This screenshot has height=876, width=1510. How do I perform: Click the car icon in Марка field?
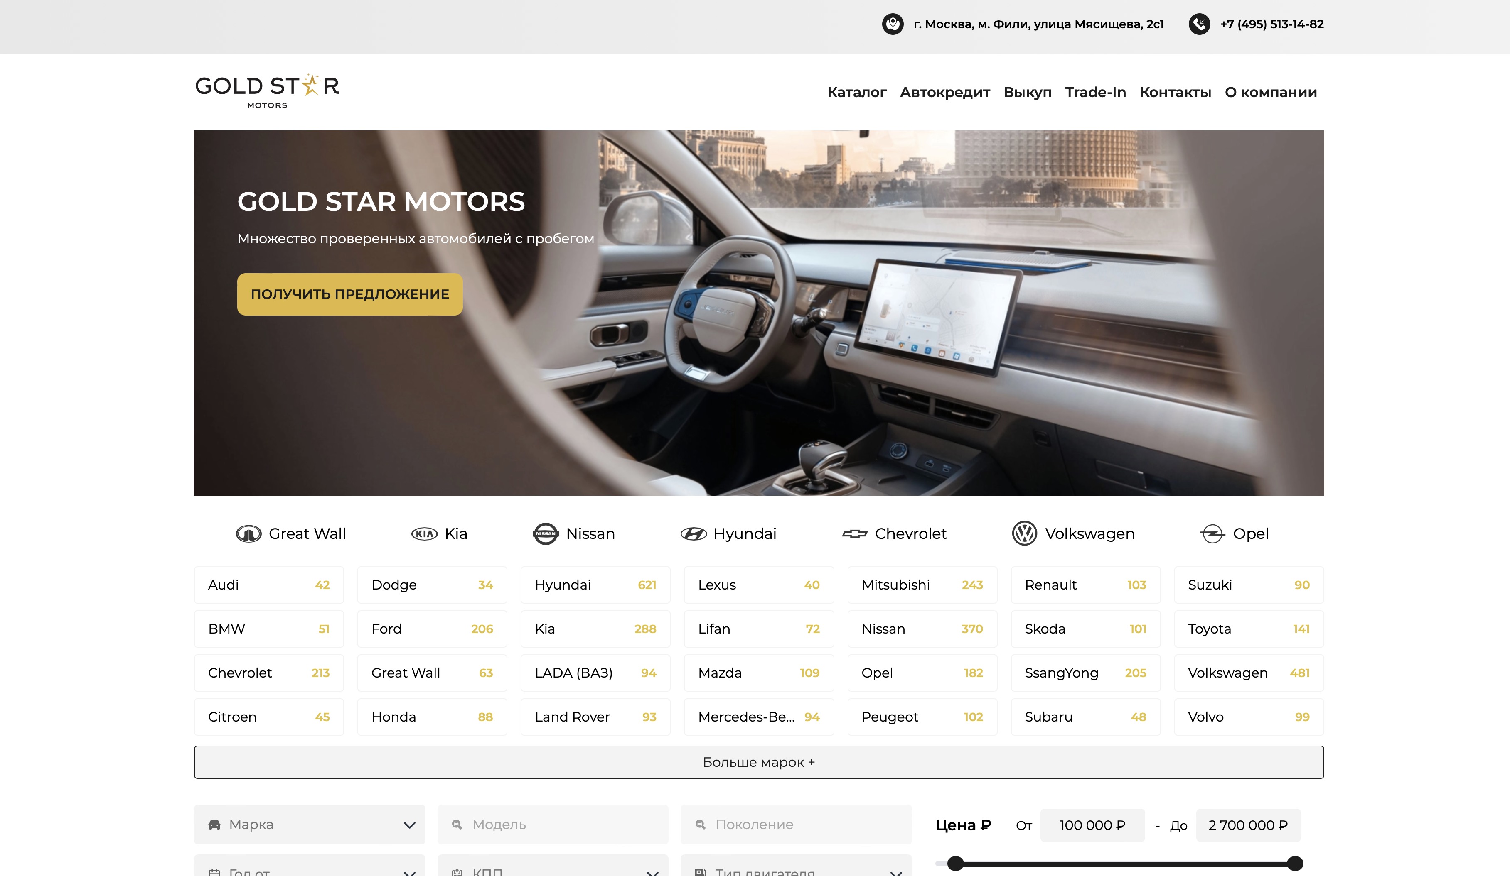tap(214, 825)
